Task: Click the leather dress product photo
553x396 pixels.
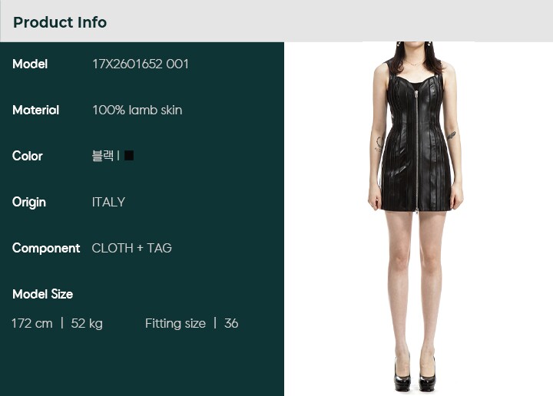Action: coord(416,216)
